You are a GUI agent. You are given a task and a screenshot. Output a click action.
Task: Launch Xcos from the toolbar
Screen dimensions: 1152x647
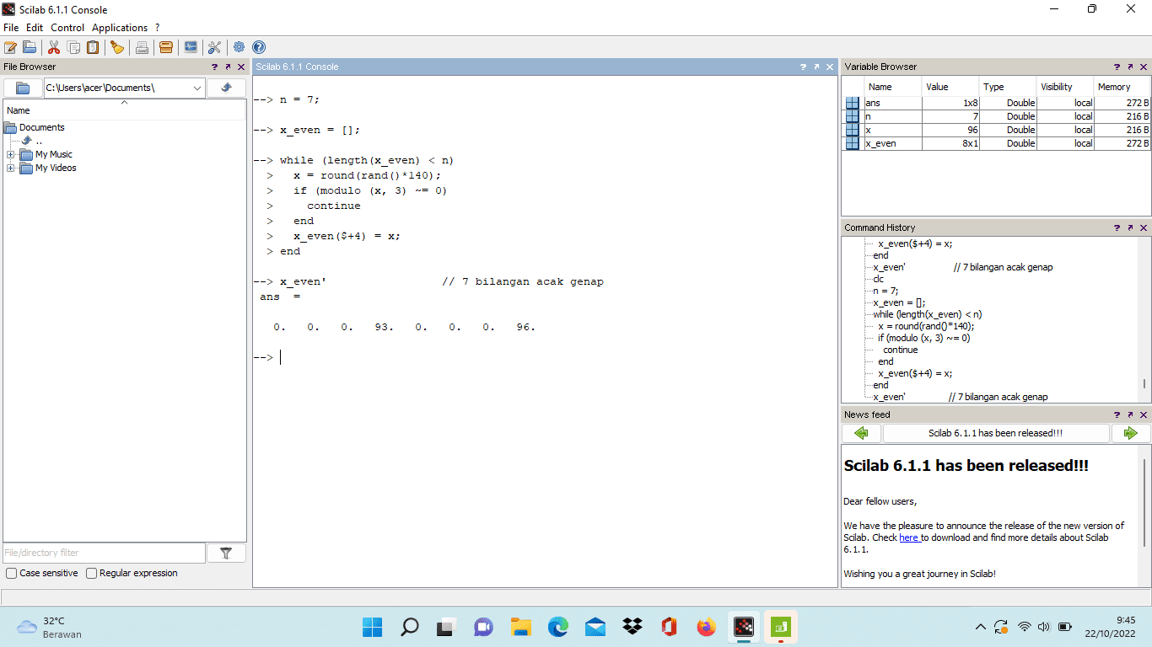point(191,47)
